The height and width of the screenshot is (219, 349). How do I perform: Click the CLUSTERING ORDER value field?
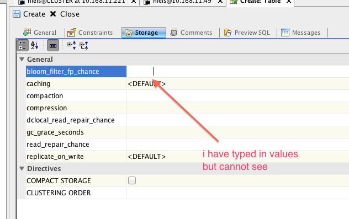[238, 193]
